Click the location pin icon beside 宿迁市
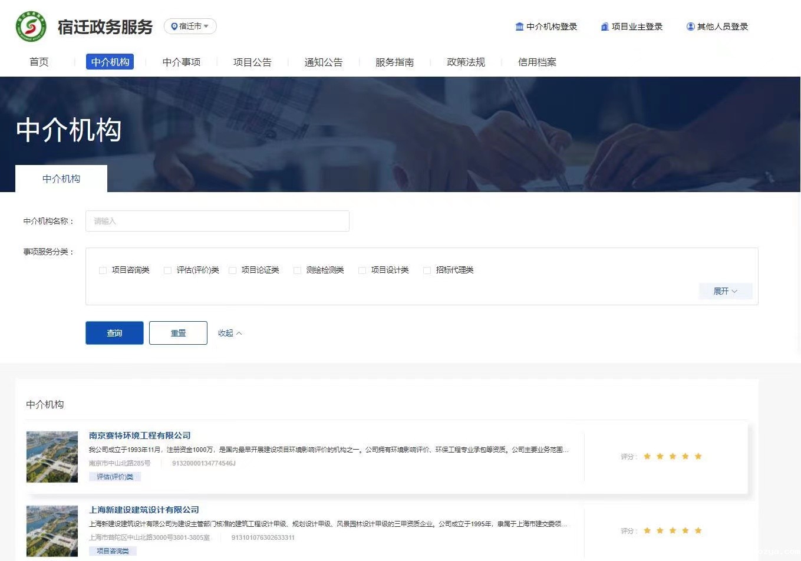This screenshot has width=801, height=561. tap(174, 27)
